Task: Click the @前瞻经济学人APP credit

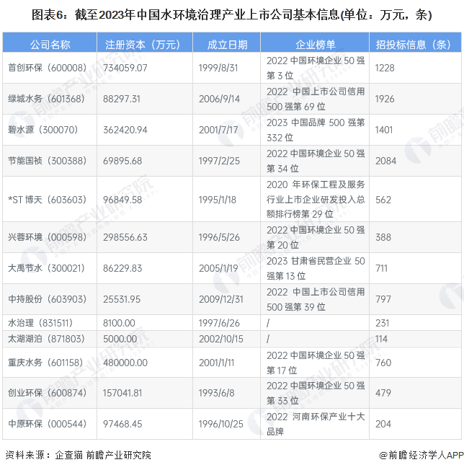Action: pos(421,455)
